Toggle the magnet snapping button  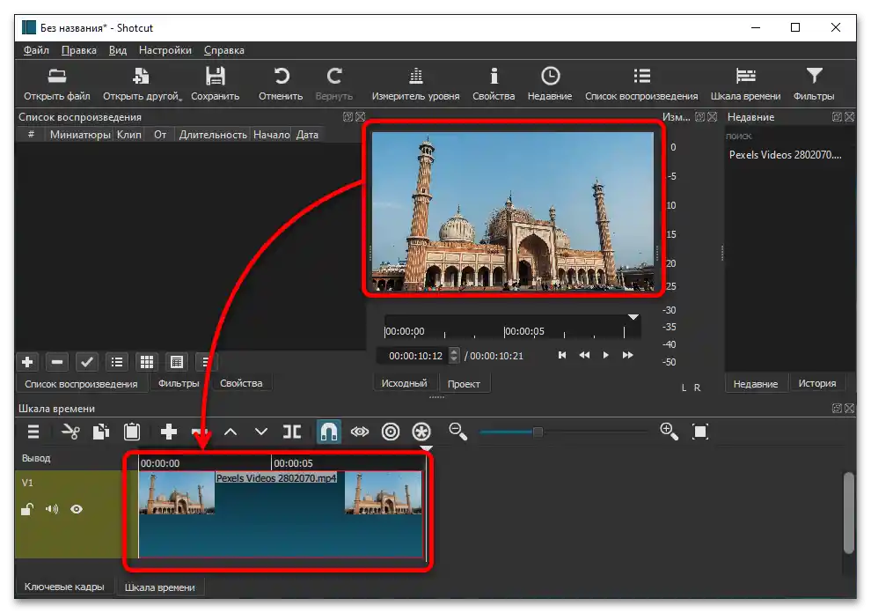(x=328, y=432)
